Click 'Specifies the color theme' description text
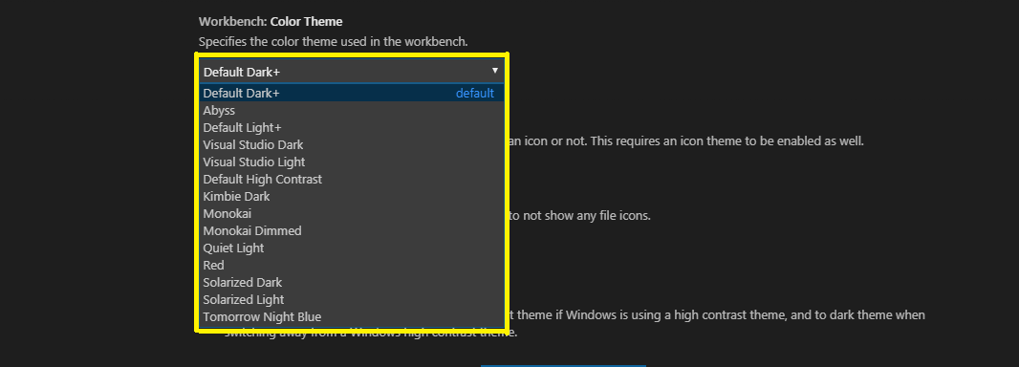 coord(333,41)
